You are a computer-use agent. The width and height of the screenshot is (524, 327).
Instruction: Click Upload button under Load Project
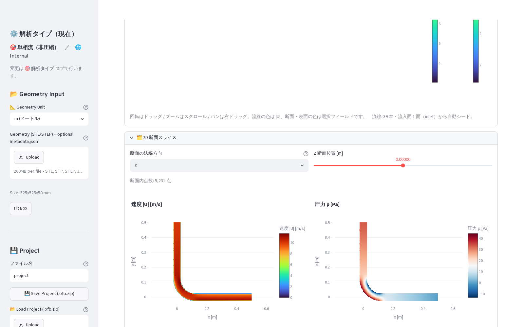pos(29,323)
